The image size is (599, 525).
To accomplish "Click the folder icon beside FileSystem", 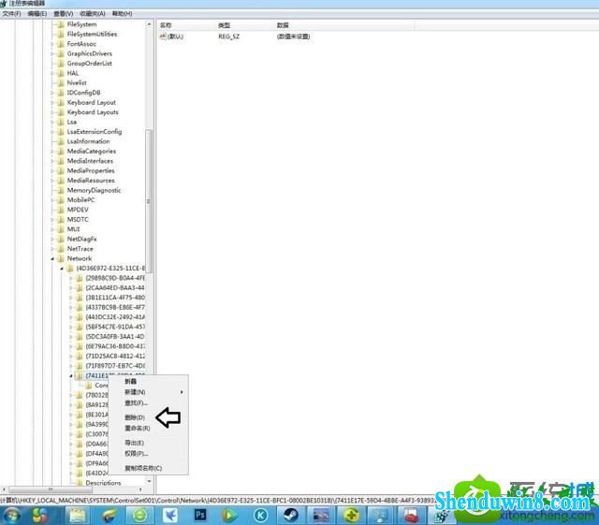I will click(x=60, y=24).
